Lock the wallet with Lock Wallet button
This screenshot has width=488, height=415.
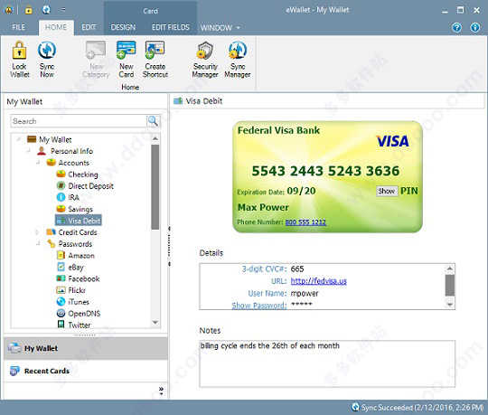click(20, 60)
